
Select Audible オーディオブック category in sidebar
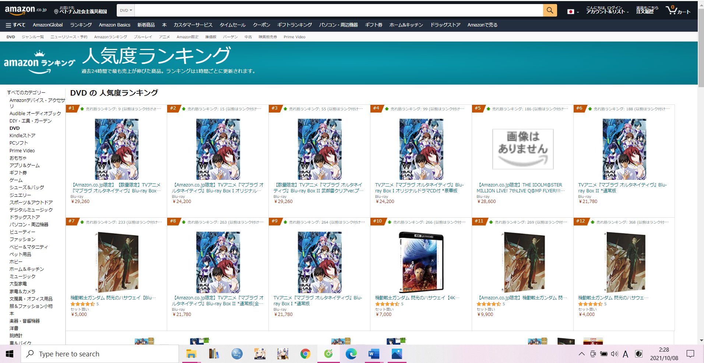click(35, 114)
